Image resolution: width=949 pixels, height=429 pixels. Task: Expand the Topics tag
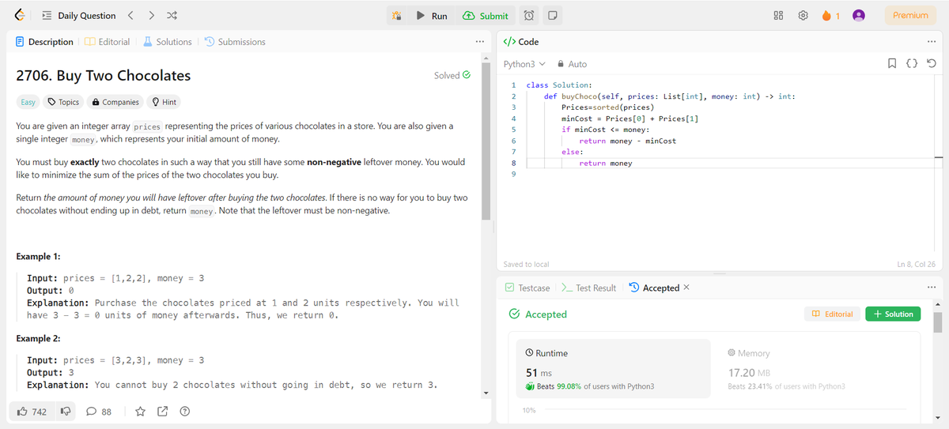(x=63, y=102)
